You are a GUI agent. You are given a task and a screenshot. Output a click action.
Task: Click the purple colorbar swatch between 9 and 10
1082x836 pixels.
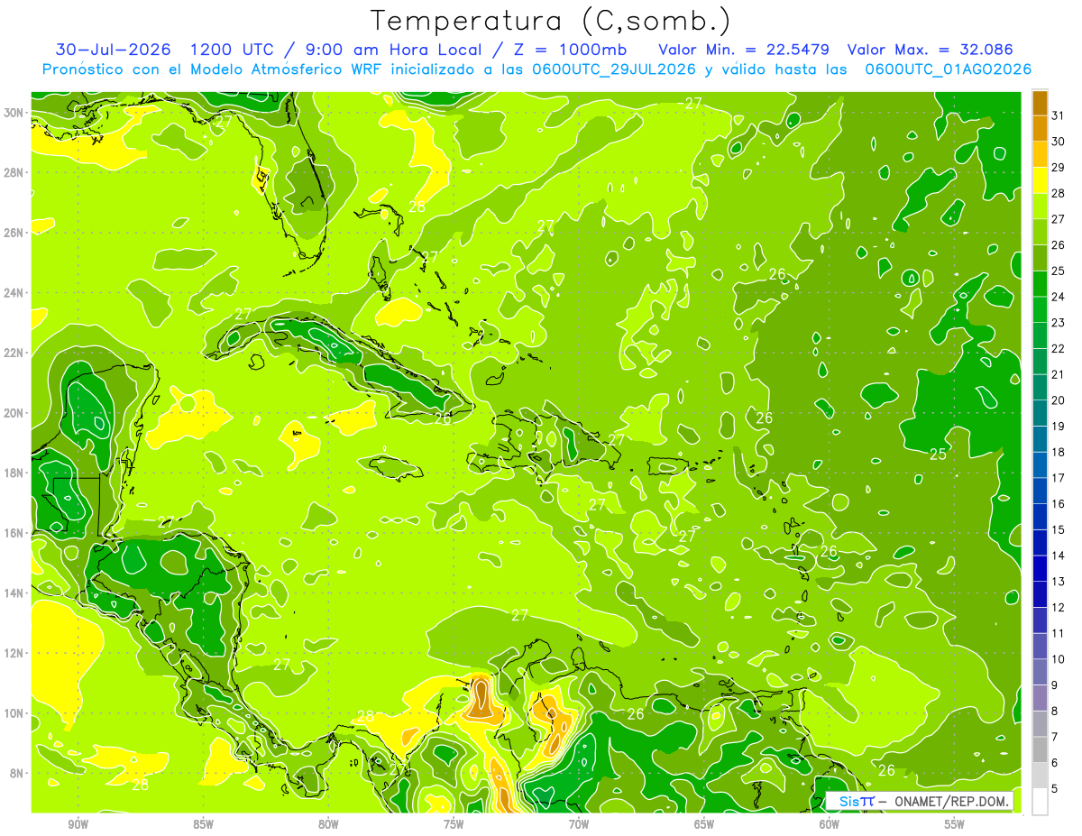click(x=1040, y=673)
